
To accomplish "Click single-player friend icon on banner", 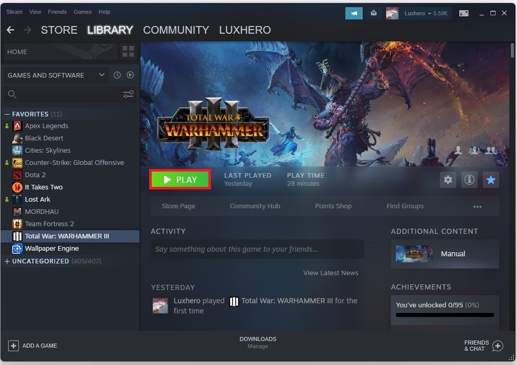I will point(458,150).
